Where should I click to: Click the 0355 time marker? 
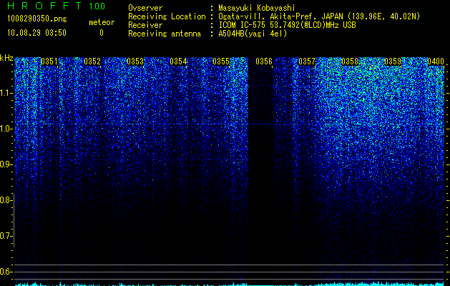221,61
